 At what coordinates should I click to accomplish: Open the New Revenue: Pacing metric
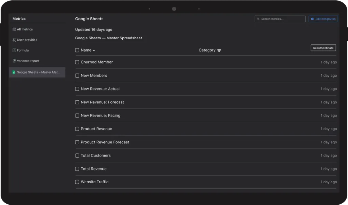100,116
